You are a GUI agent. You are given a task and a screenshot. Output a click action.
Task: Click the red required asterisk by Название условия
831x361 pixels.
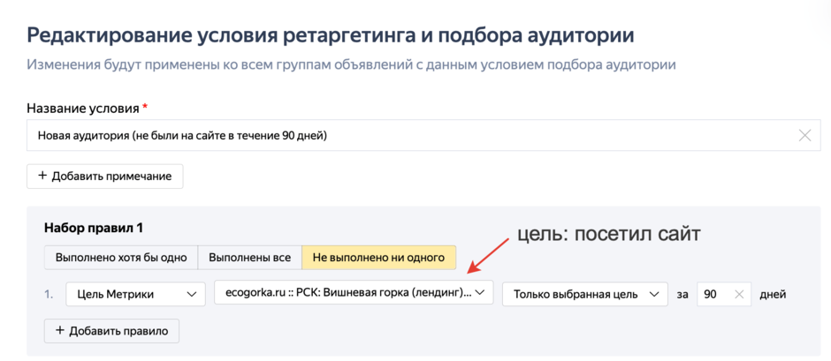pos(145,108)
